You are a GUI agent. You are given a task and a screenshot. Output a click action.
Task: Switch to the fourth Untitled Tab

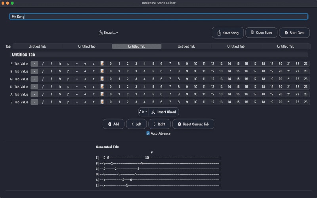point(186,46)
